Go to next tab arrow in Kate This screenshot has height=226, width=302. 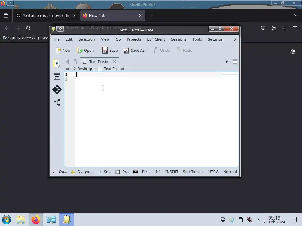(x=75, y=62)
